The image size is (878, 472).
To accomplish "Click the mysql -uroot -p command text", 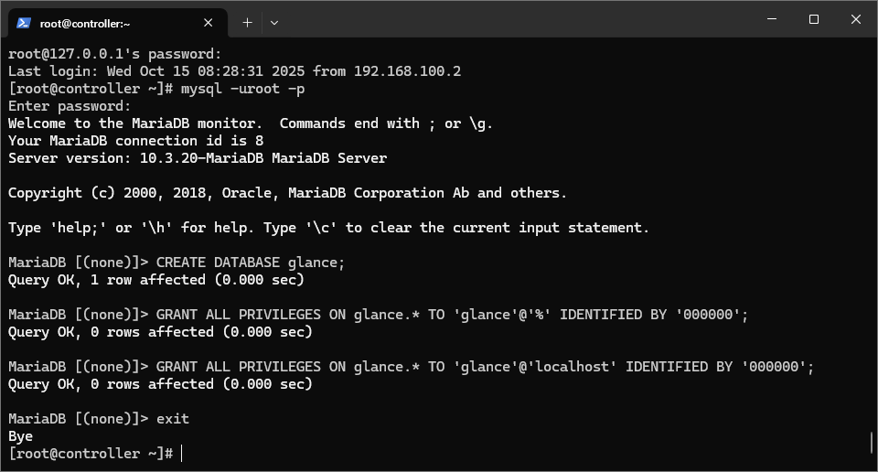I will tap(243, 89).
